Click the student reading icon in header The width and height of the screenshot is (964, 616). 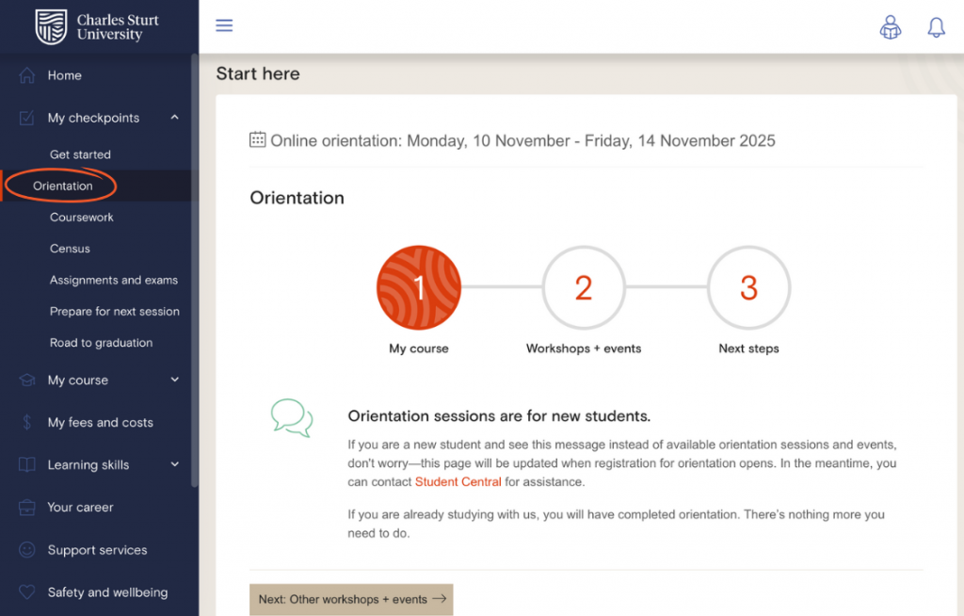tap(890, 27)
